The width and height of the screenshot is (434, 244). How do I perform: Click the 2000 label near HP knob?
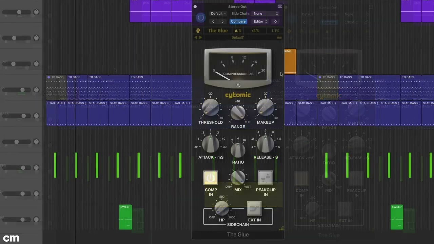coord(232,218)
